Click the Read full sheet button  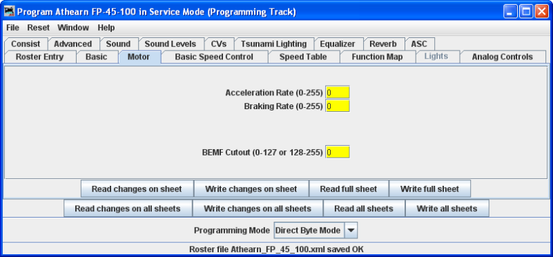[x=349, y=189]
